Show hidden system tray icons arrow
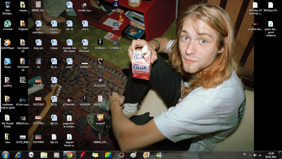The image size is (282, 159). [250, 155]
